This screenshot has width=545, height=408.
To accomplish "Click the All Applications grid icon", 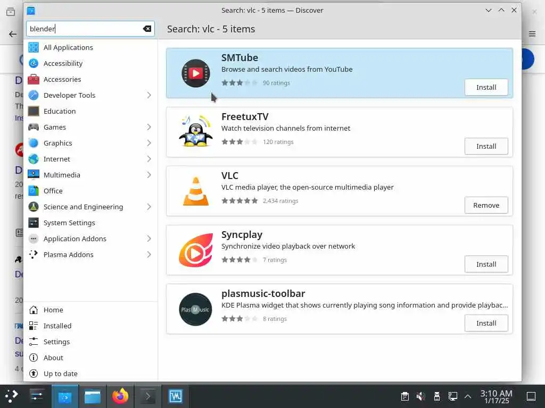I will click(34, 47).
